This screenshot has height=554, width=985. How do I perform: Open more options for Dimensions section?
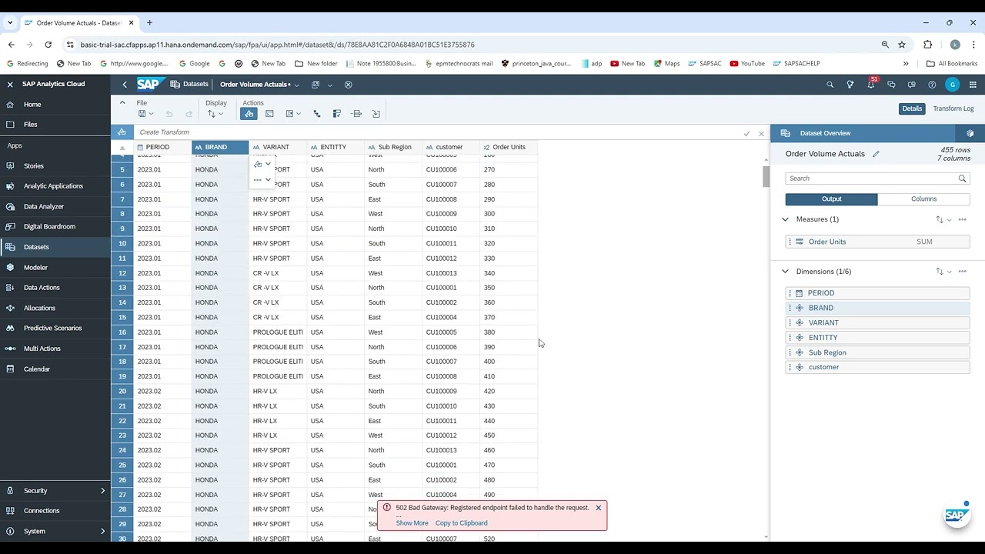tap(963, 272)
